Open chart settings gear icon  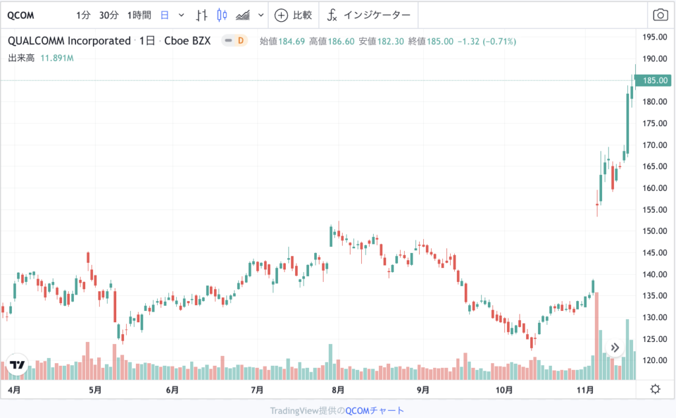click(655, 390)
